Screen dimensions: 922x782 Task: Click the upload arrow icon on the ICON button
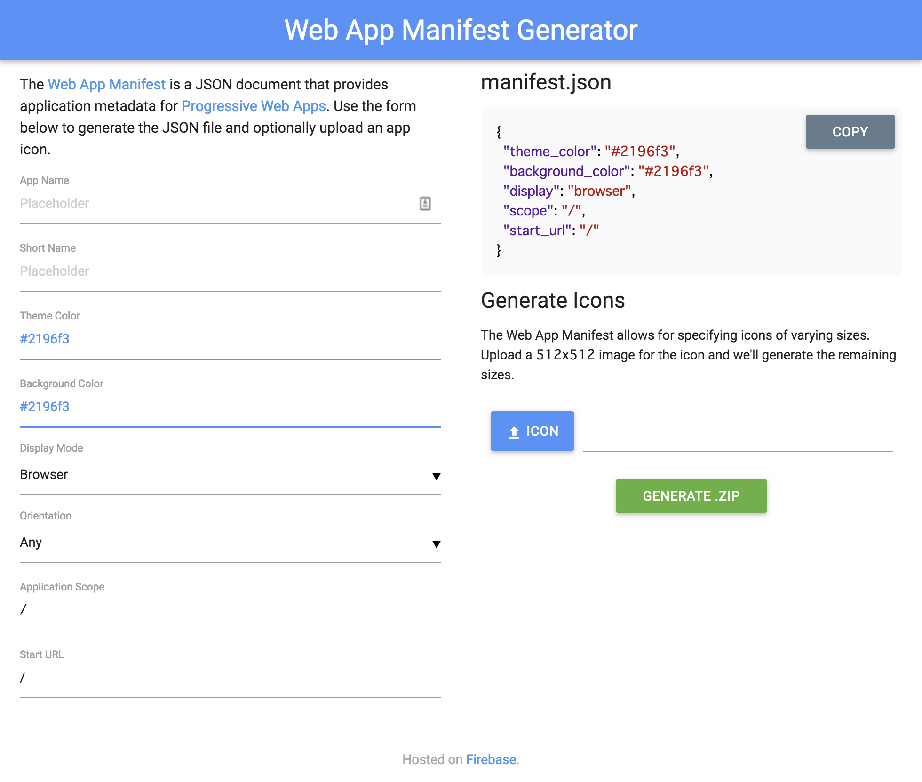(514, 431)
